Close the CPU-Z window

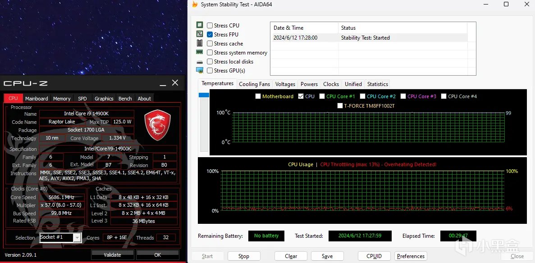(x=175, y=83)
